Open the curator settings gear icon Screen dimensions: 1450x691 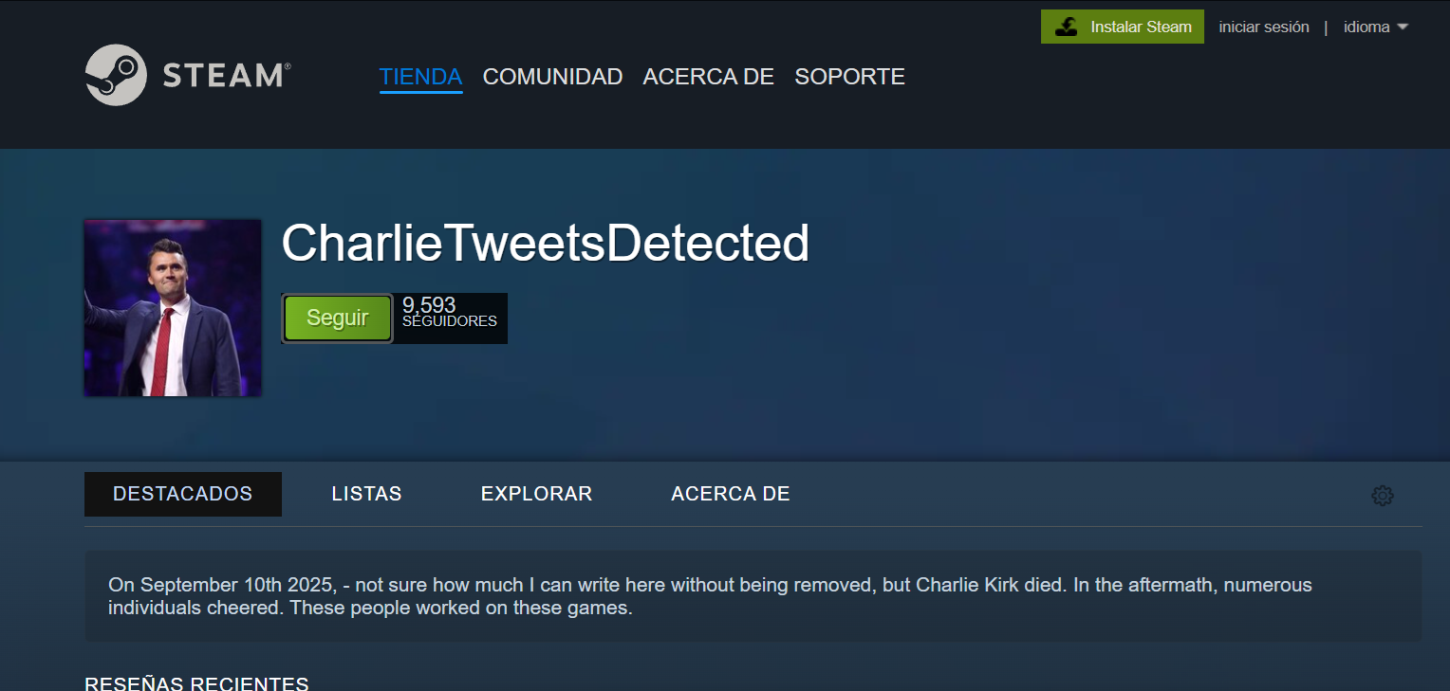[x=1382, y=495]
